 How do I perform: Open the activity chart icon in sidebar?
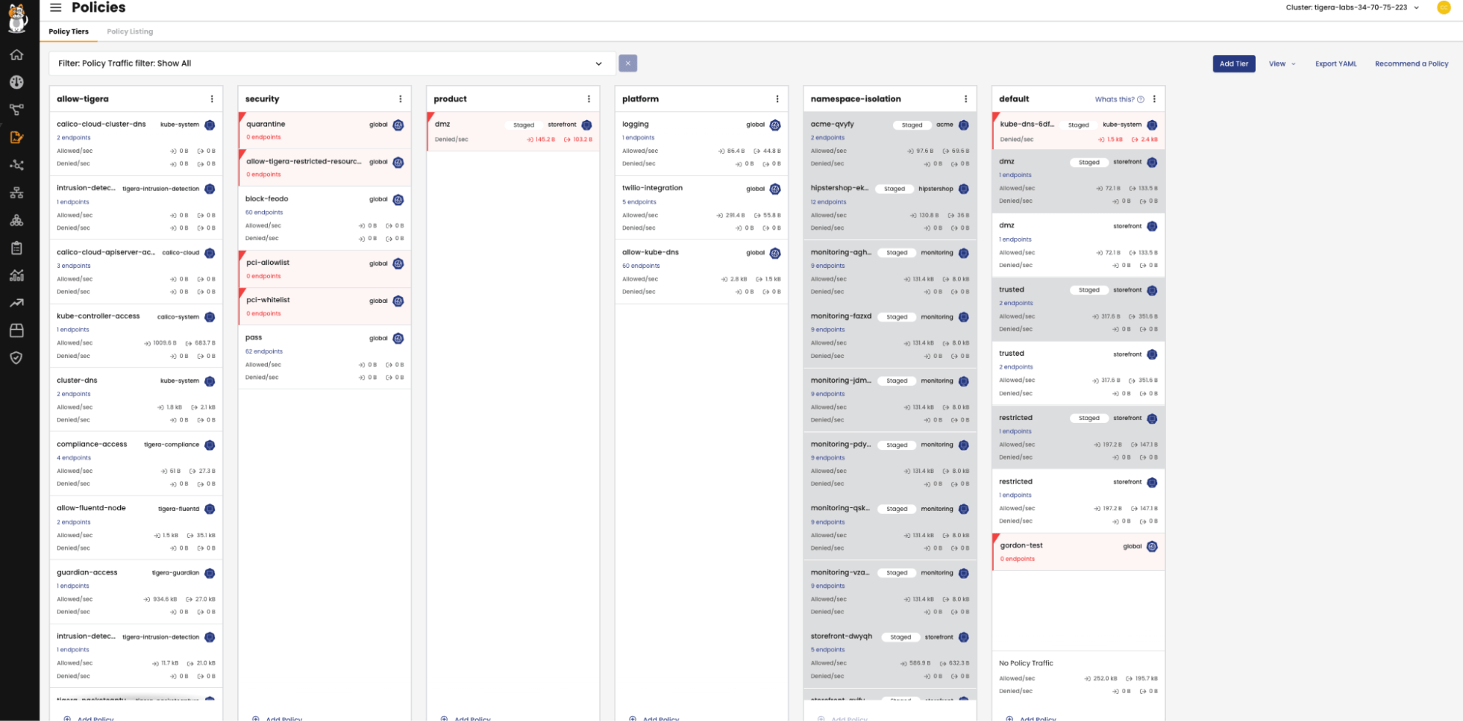(16, 275)
